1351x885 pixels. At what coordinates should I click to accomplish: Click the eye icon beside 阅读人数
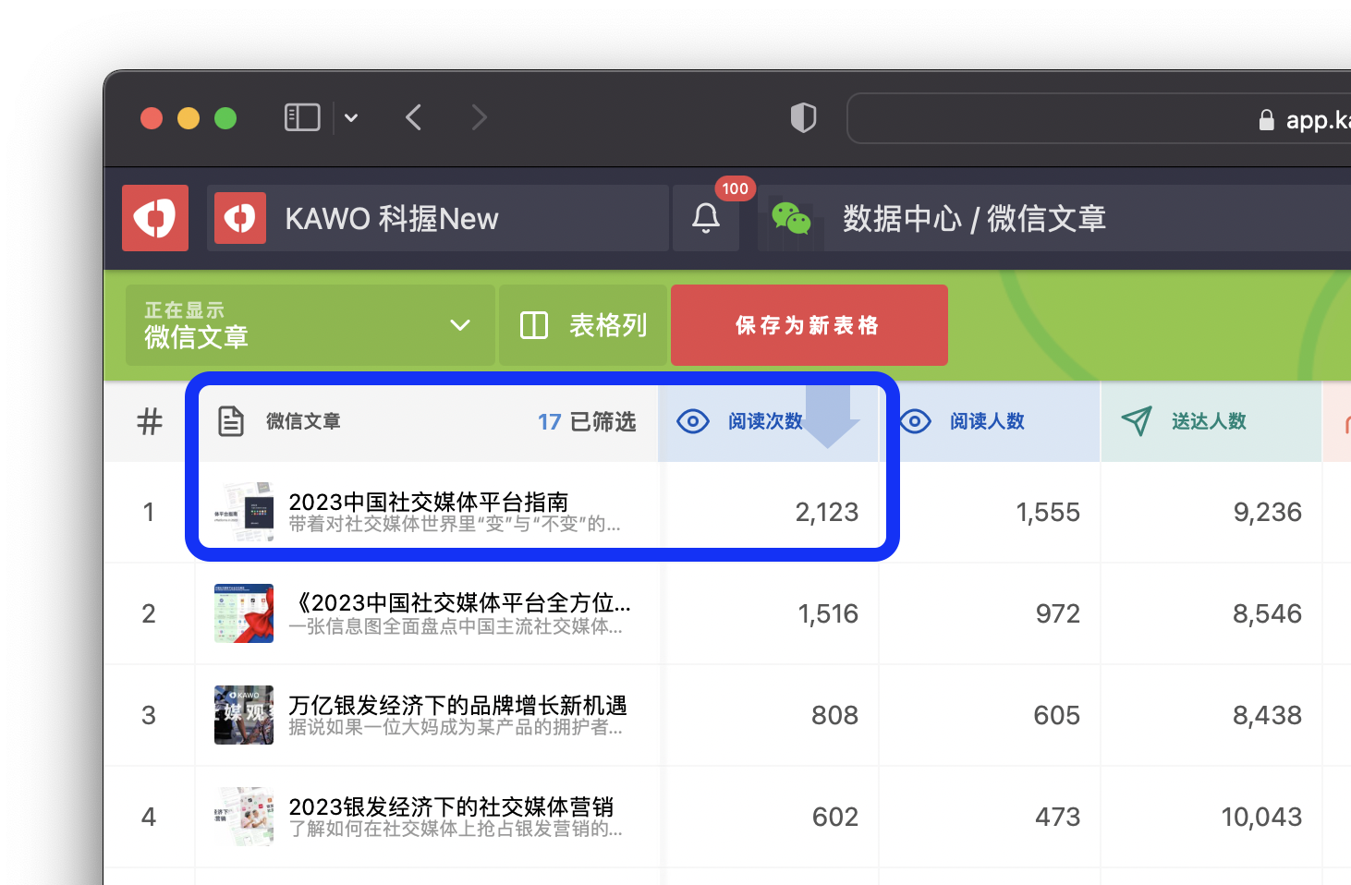[x=915, y=421]
